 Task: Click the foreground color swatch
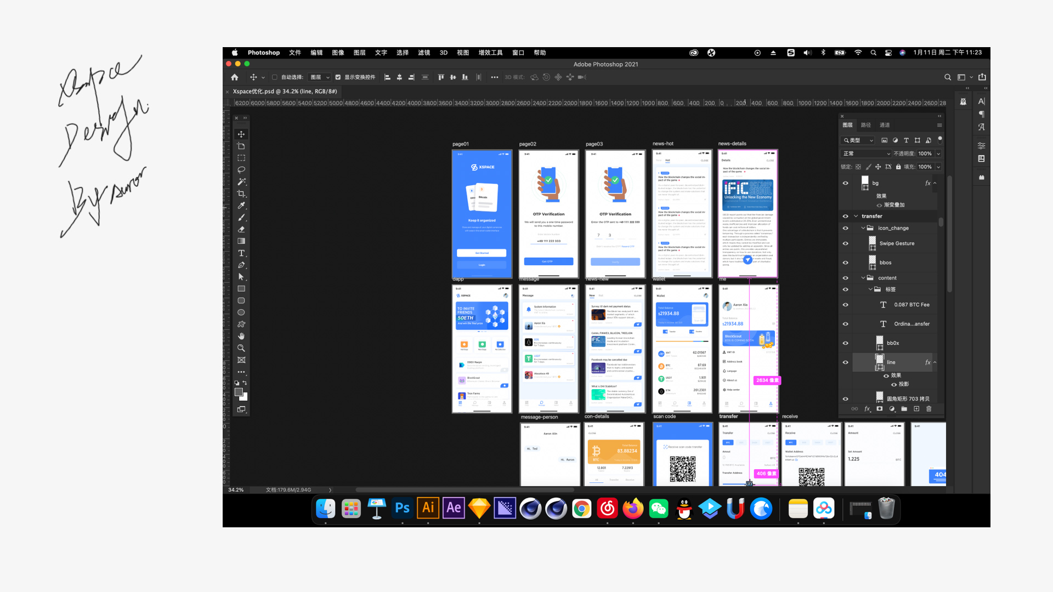(239, 392)
